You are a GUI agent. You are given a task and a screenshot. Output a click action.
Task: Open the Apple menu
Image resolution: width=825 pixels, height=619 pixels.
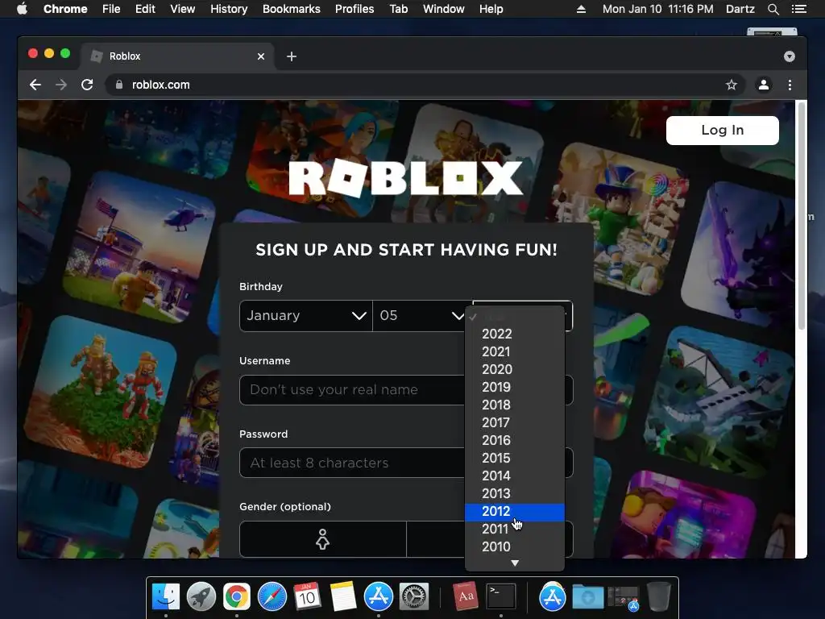(22, 9)
